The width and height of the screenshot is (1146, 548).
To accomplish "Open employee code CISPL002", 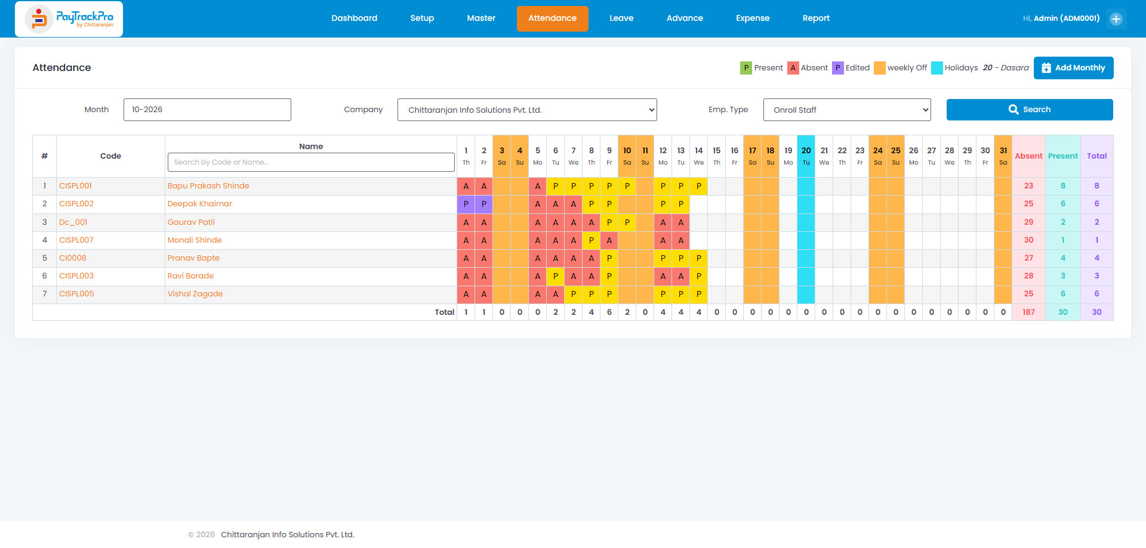I will tap(76, 204).
